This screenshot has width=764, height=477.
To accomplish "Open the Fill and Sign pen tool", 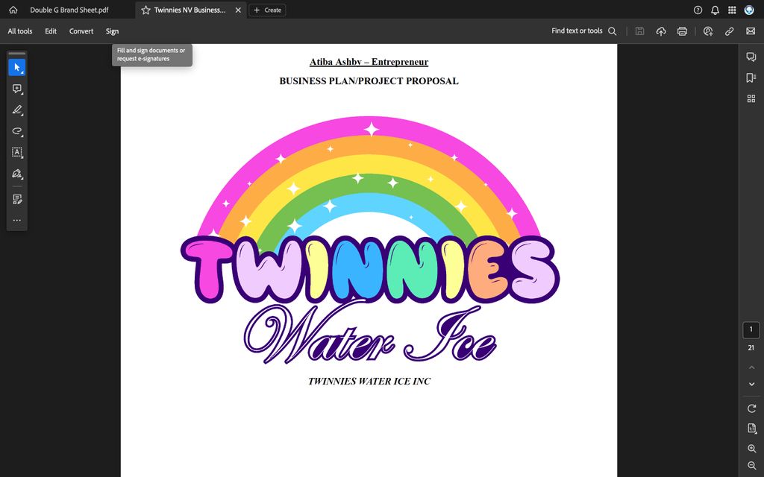I will pos(17,174).
